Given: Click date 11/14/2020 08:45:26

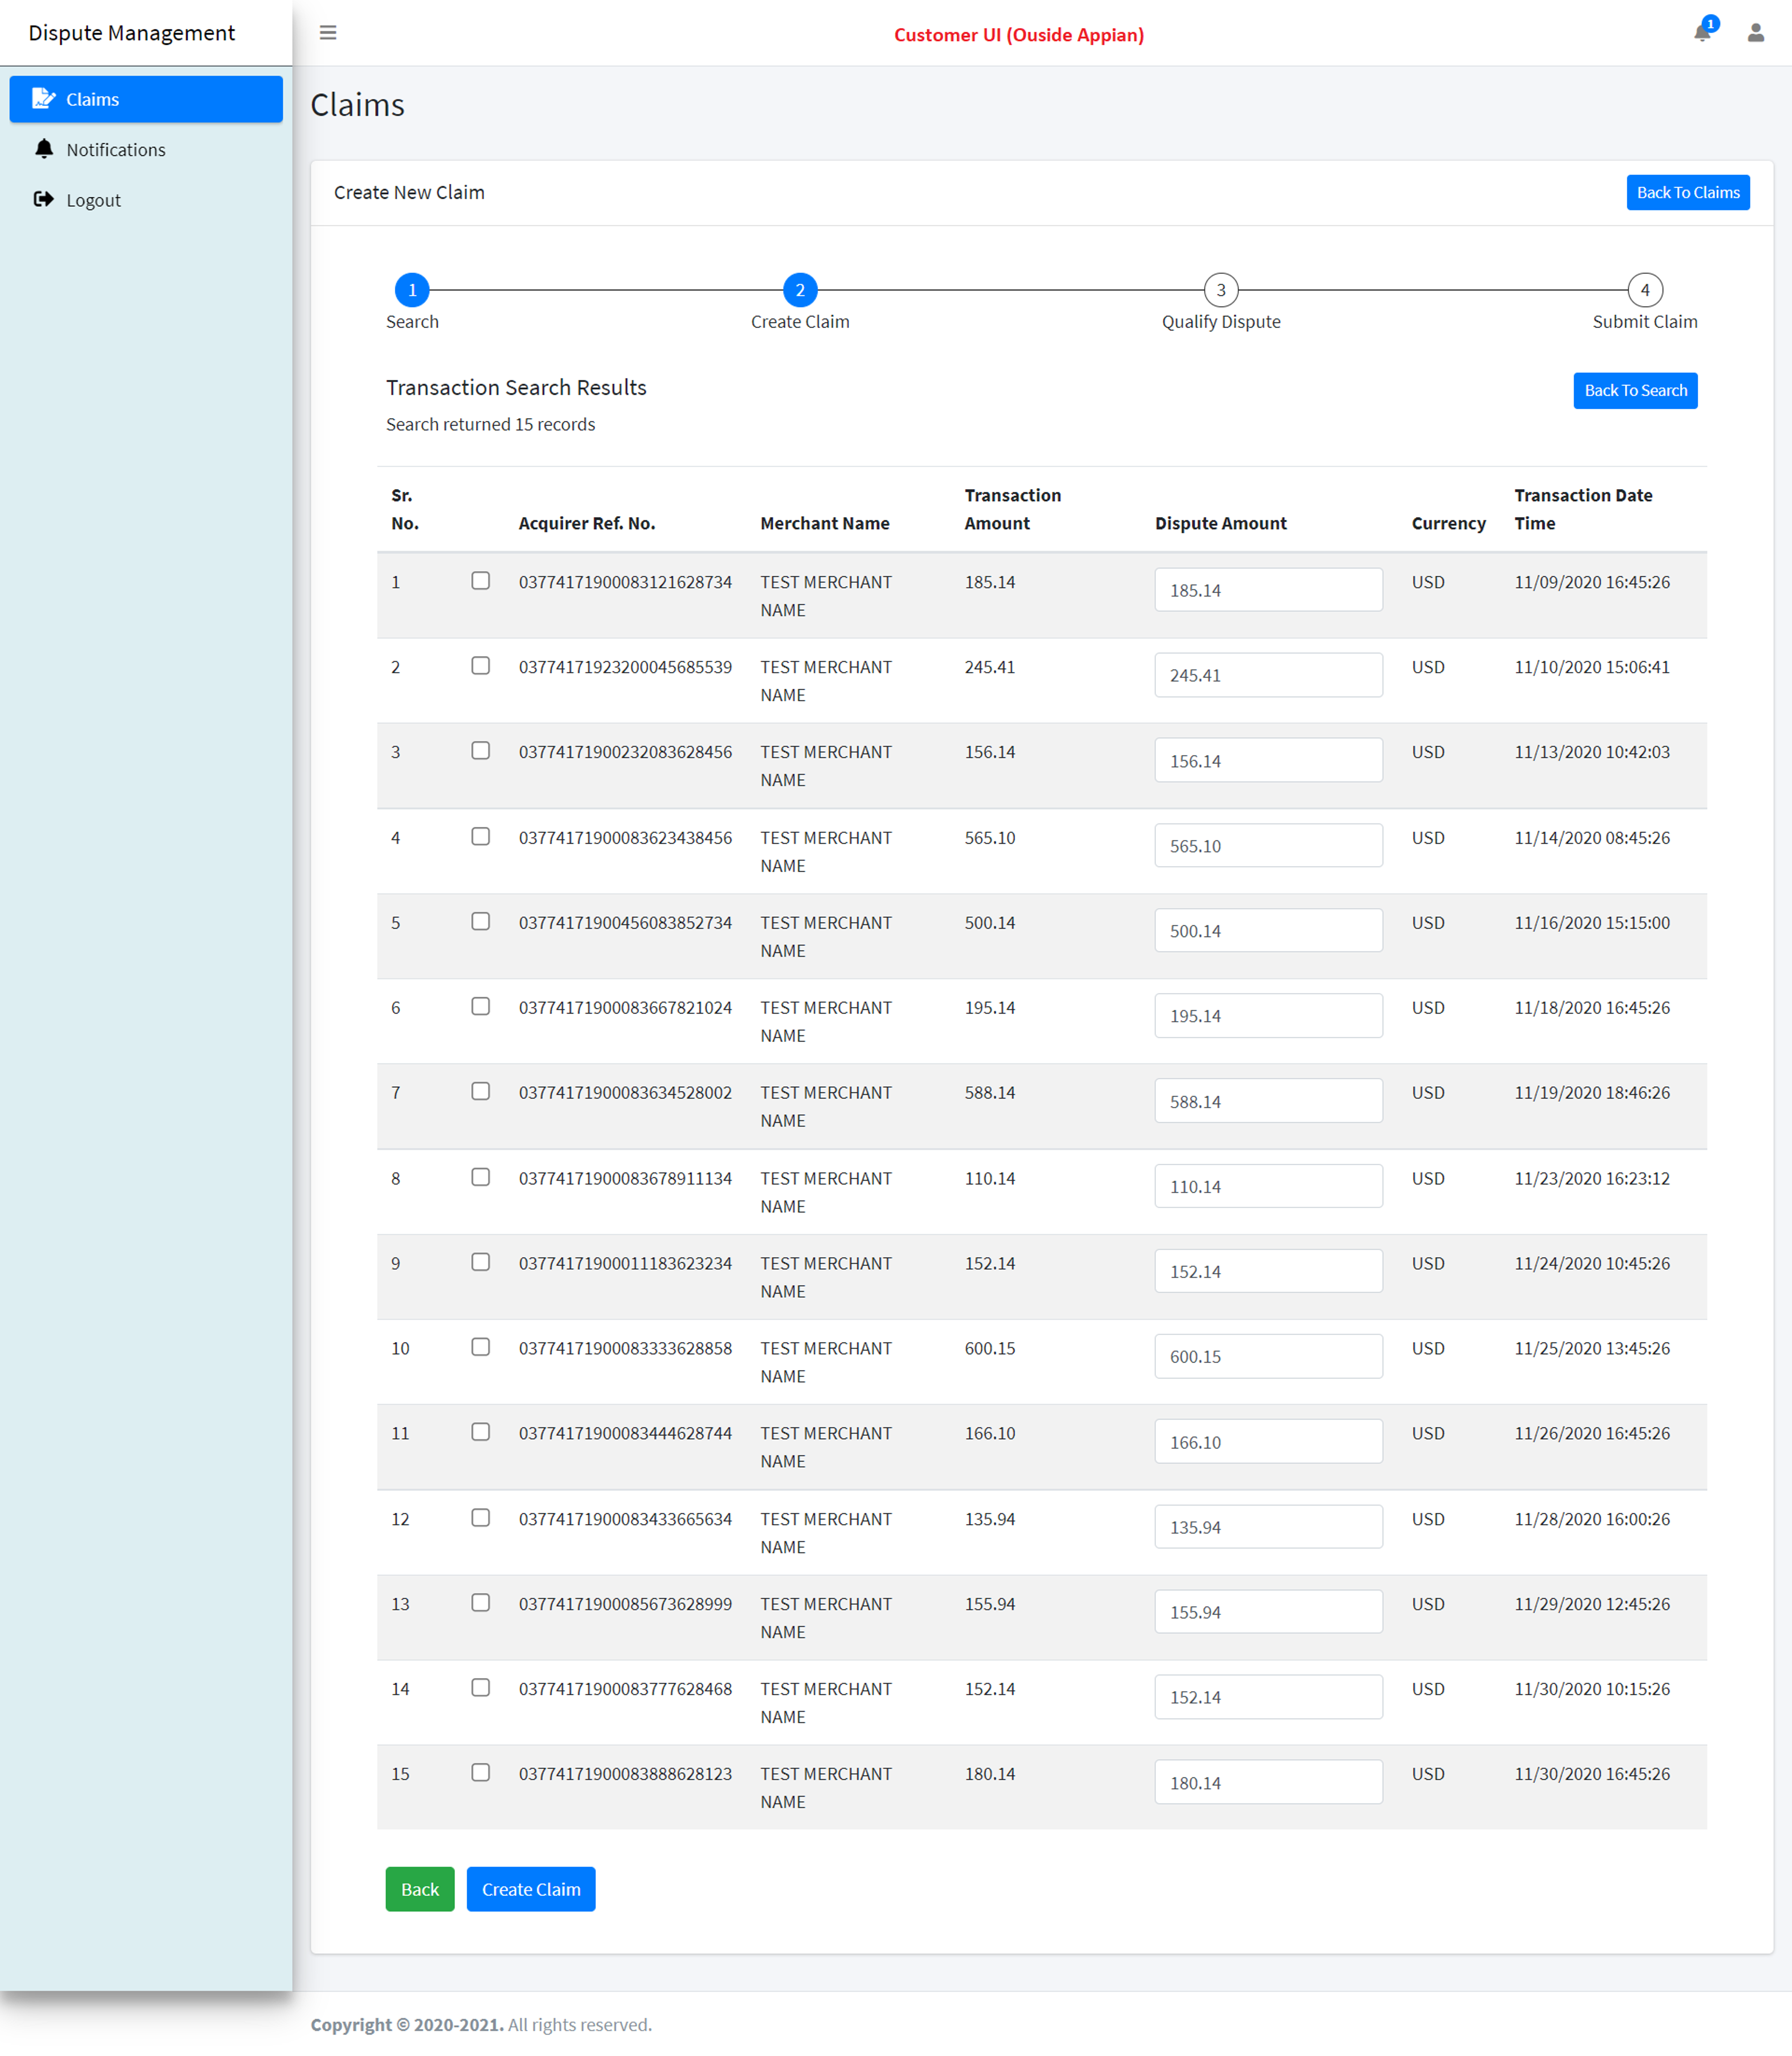Looking at the screenshot, I should 1592,838.
